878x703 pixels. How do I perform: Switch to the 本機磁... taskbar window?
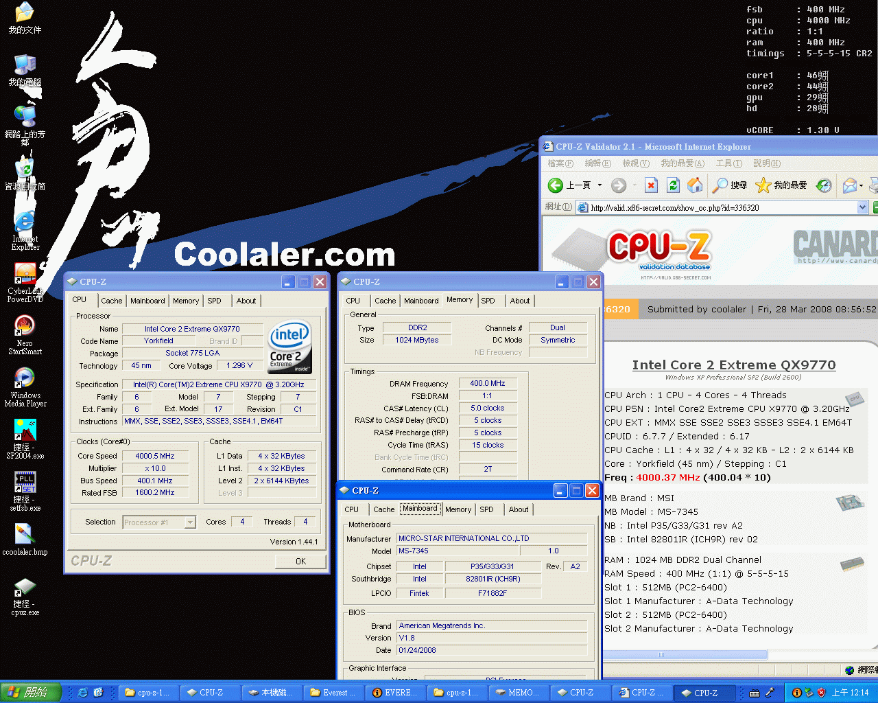coord(271,692)
